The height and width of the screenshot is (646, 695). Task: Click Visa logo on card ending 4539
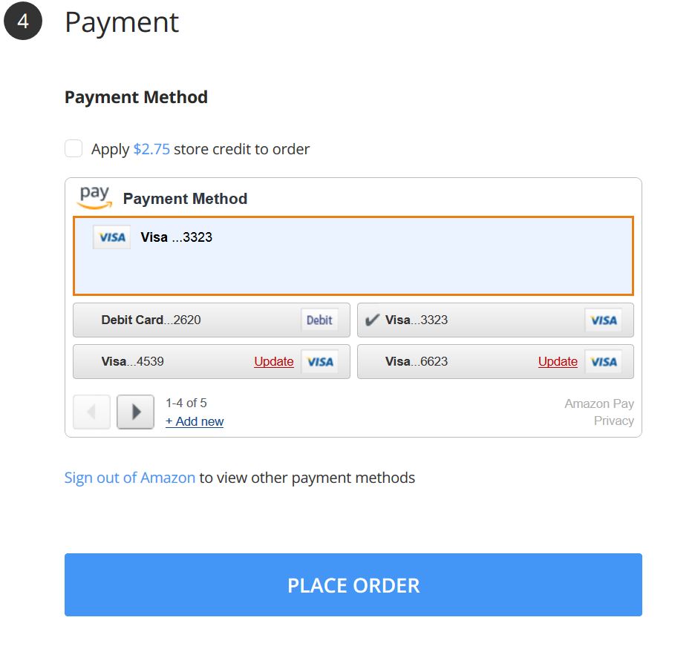click(x=320, y=362)
